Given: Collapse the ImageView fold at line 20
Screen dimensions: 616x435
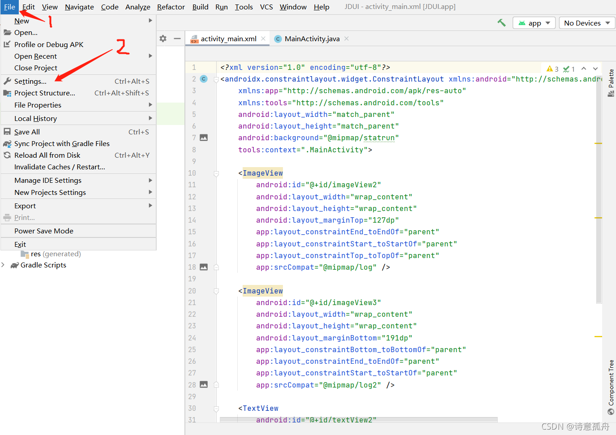Looking at the screenshot, I should 216,291.
